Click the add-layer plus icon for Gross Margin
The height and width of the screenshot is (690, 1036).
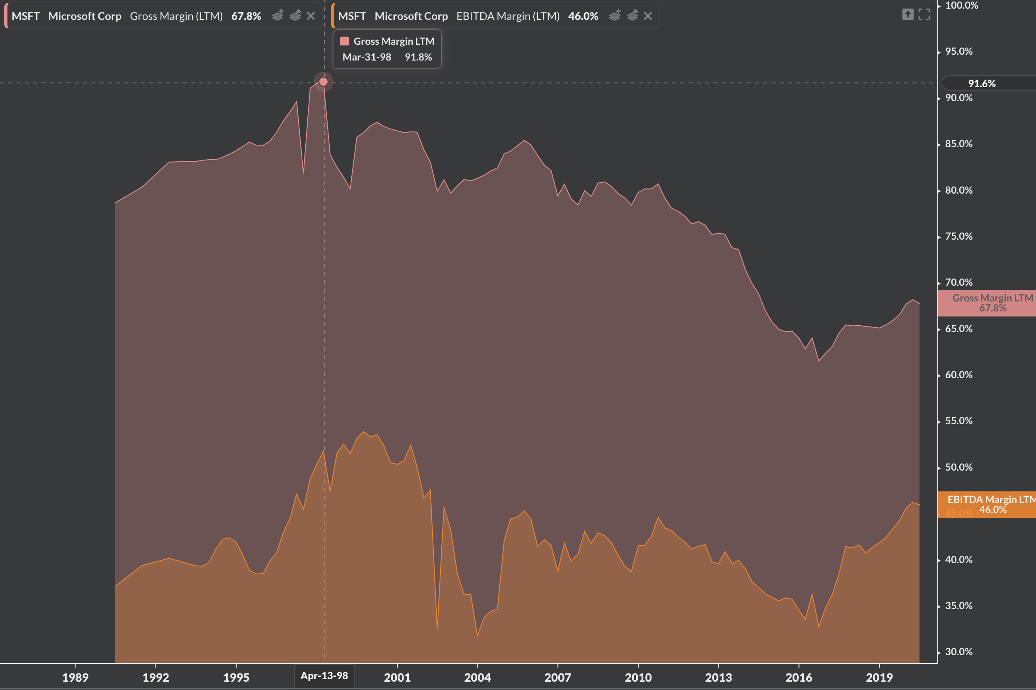tap(278, 15)
